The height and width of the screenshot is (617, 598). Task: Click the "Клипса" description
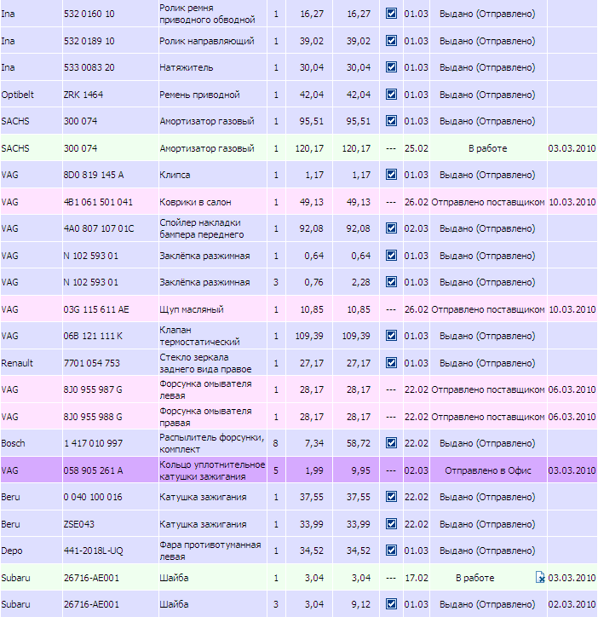pyautogui.click(x=175, y=175)
